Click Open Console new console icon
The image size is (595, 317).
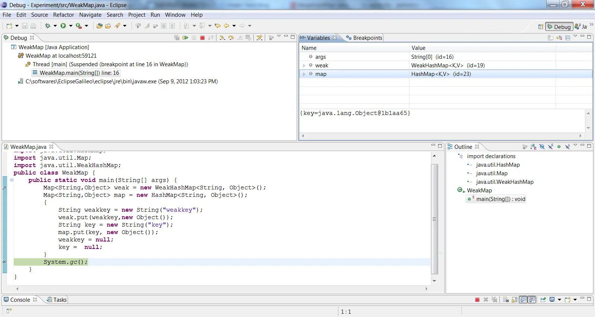(567, 300)
